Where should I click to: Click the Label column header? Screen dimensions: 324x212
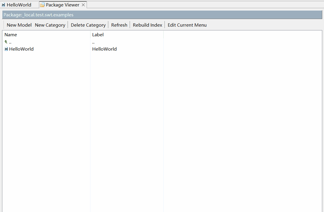(98, 35)
